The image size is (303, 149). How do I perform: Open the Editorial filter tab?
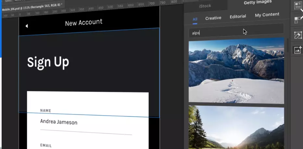point(238,17)
